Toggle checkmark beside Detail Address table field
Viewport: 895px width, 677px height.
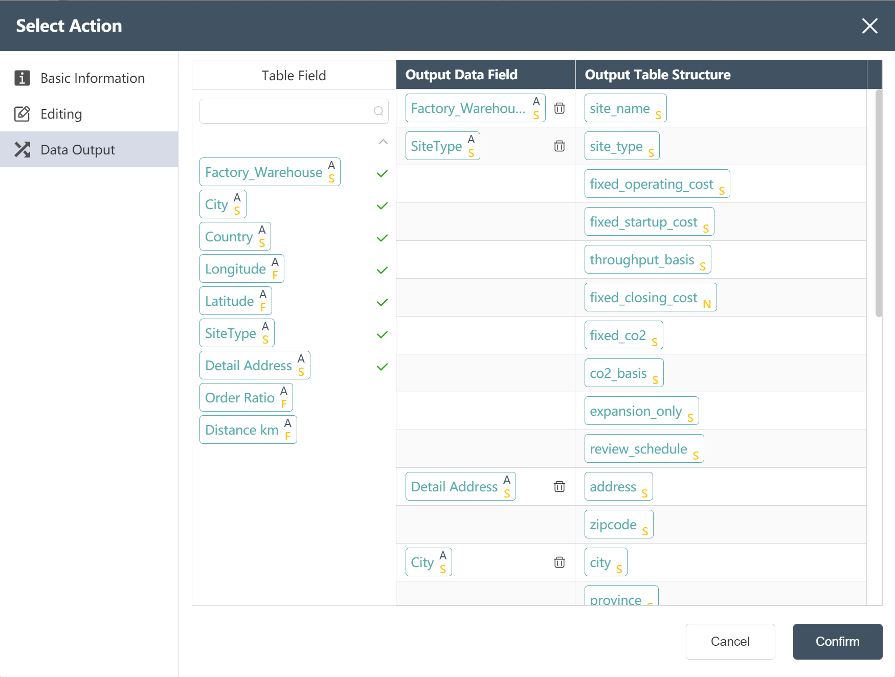(382, 367)
